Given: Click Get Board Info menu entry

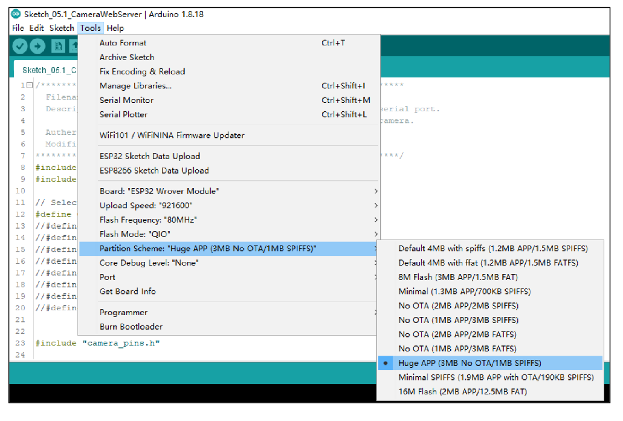Looking at the screenshot, I should (x=128, y=291).
